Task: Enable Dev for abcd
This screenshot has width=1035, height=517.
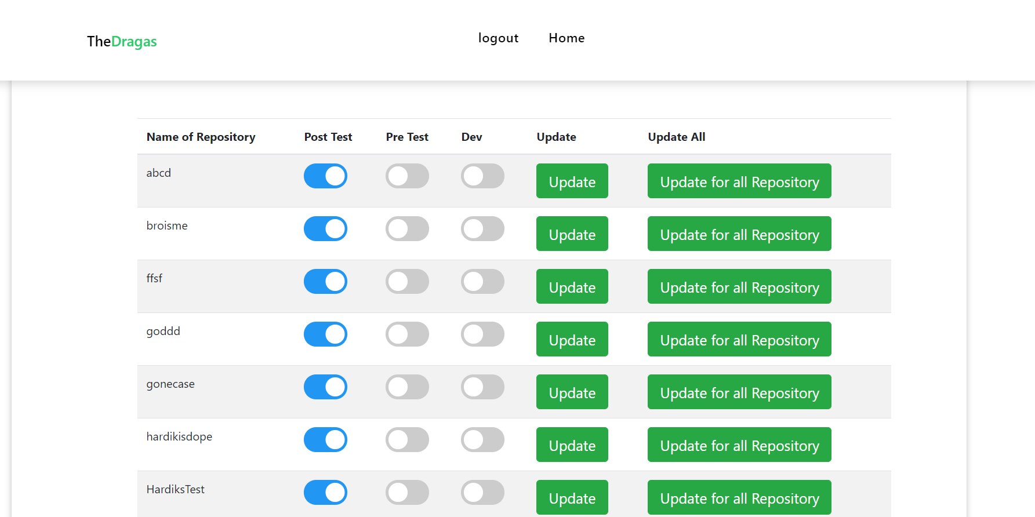Action: [482, 176]
